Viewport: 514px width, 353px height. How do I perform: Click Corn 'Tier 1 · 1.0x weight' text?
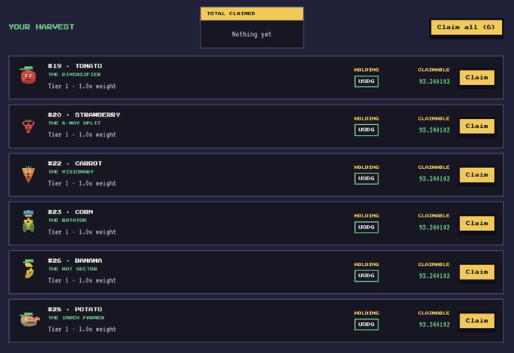click(82, 232)
